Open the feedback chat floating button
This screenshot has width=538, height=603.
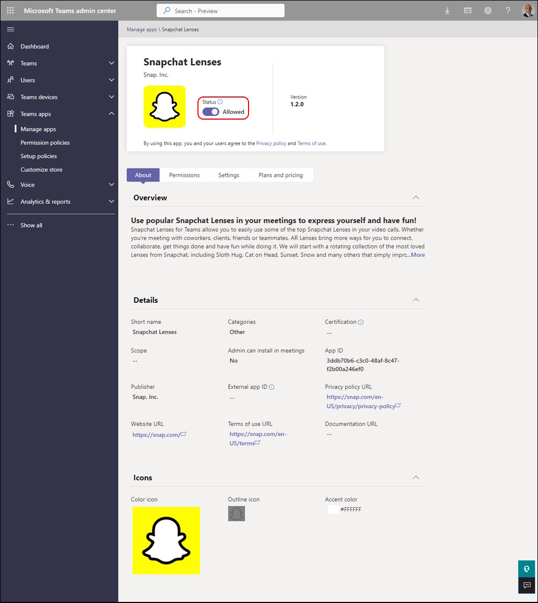pyautogui.click(x=527, y=585)
